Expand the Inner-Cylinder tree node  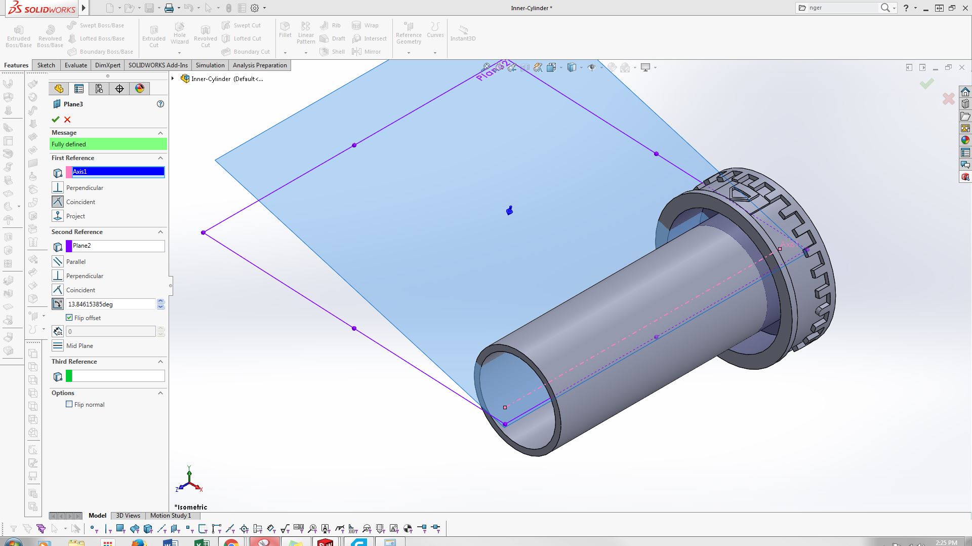point(173,79)
